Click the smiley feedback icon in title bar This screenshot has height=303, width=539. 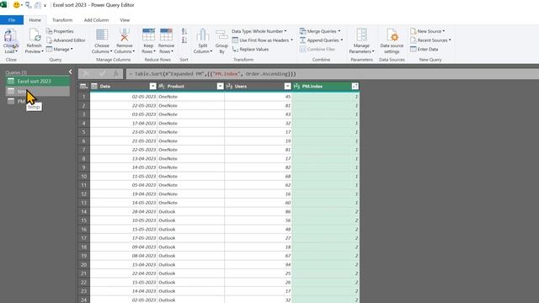point(16,5)
